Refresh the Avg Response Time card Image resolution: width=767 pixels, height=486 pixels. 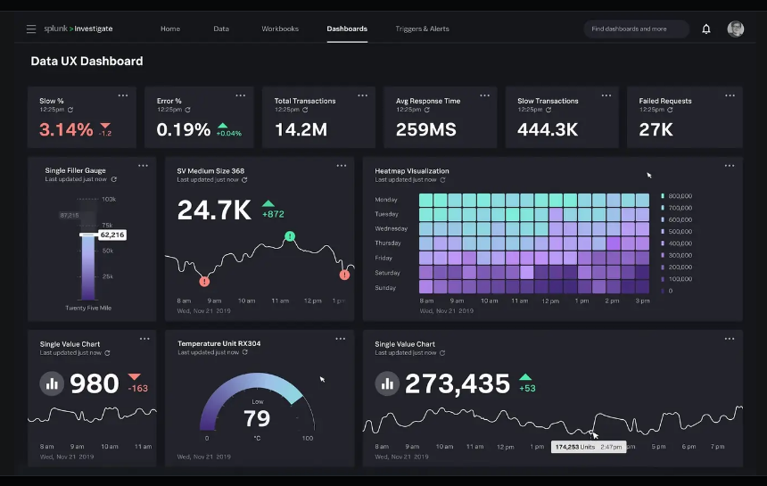tap(427, 110)
